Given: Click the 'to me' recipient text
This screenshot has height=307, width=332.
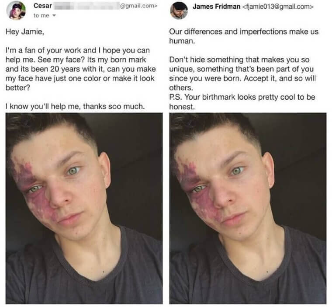Looking at the screenshot, I should click(41, 15).
